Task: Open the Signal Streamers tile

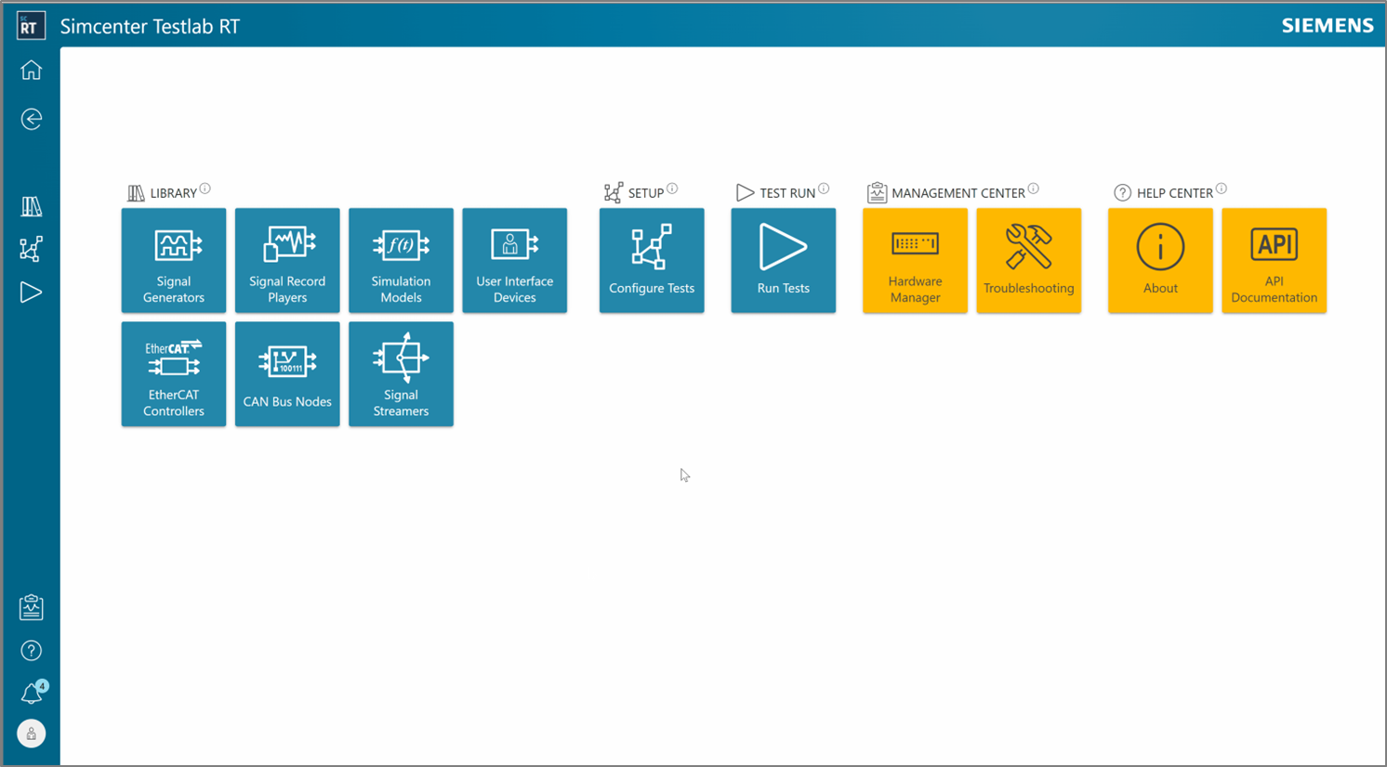Action: click(401, 374)
